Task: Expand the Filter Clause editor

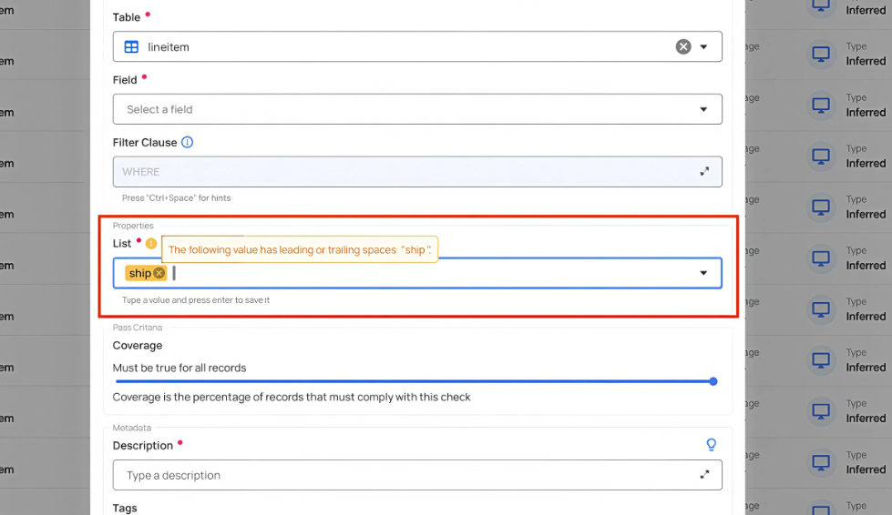Action: (703, 171)
